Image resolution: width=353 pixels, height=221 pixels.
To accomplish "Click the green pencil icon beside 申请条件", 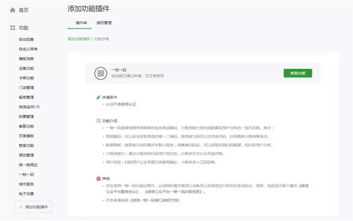I will [x=98, y=97].
